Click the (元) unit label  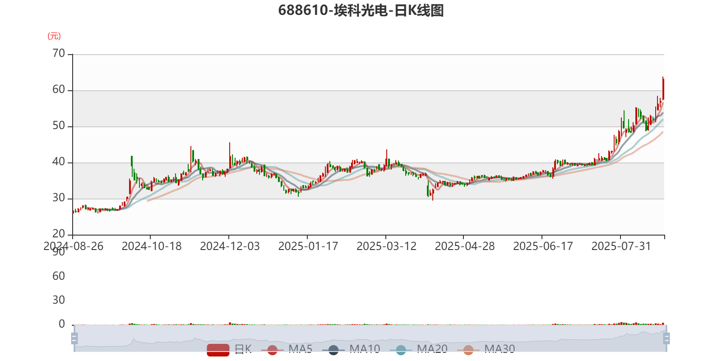click(x=54, y=37)
